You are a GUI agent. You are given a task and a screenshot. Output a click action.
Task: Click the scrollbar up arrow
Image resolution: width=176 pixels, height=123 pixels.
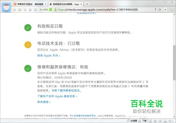[174, 14]
